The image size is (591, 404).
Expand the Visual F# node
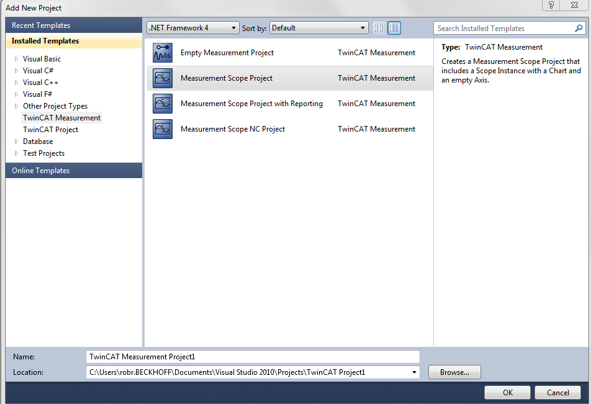coord(16,94)
